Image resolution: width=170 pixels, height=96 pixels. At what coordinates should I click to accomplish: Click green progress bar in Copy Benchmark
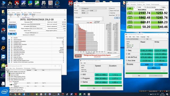pos(101,86)
